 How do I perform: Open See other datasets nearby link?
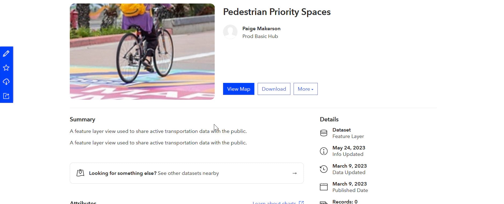click(x=188, y=173)
